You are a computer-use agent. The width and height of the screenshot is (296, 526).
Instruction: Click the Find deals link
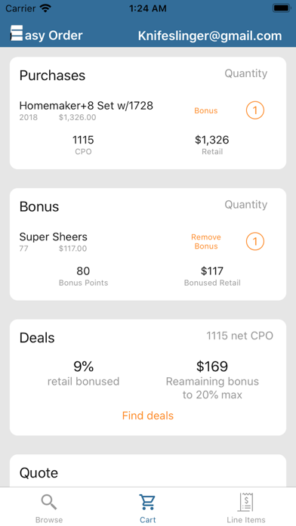(x=148, y=416)
